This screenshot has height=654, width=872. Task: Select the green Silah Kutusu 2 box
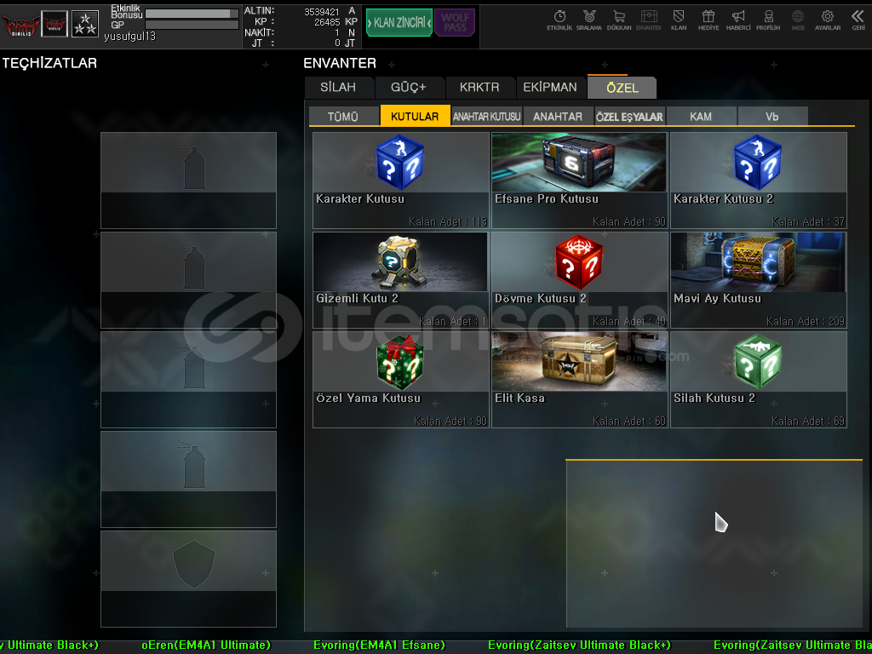(x=759, y=380)
